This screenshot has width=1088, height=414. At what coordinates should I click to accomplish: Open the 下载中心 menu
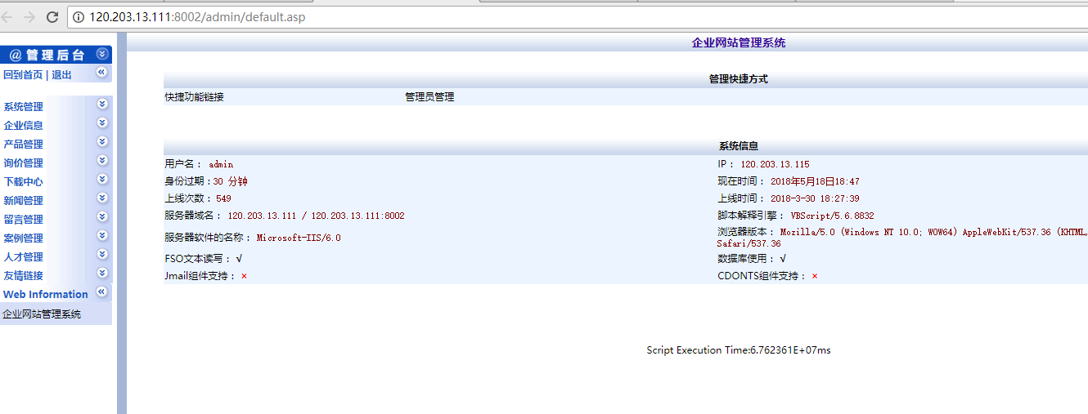[24, 182]
